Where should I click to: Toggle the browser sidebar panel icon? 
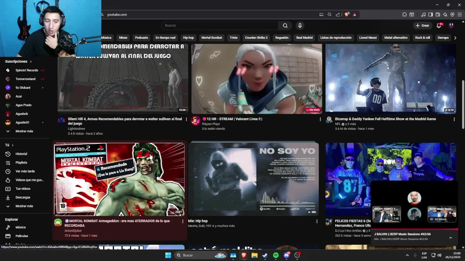[430, 14]
